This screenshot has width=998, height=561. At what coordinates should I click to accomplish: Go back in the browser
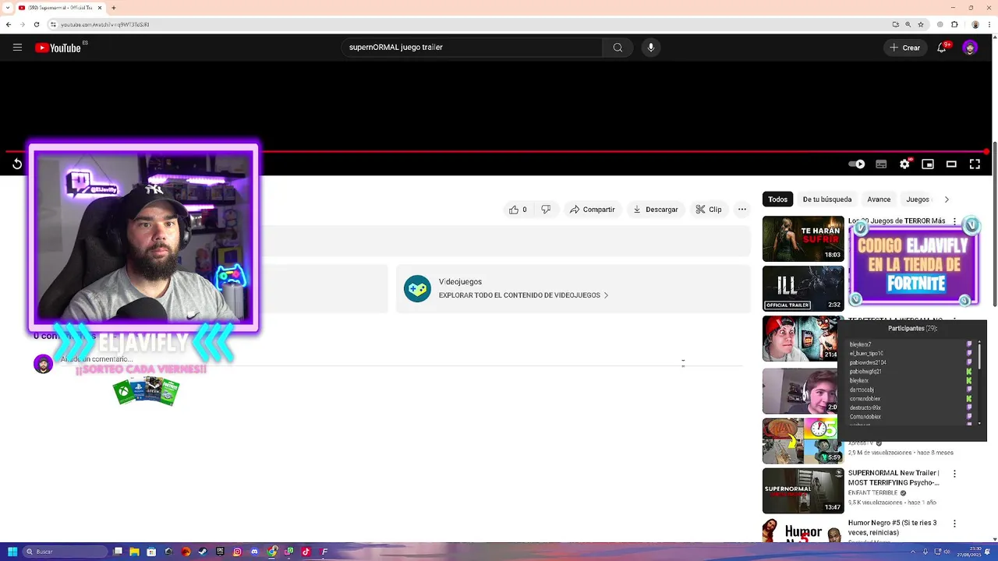click(9, 24)
